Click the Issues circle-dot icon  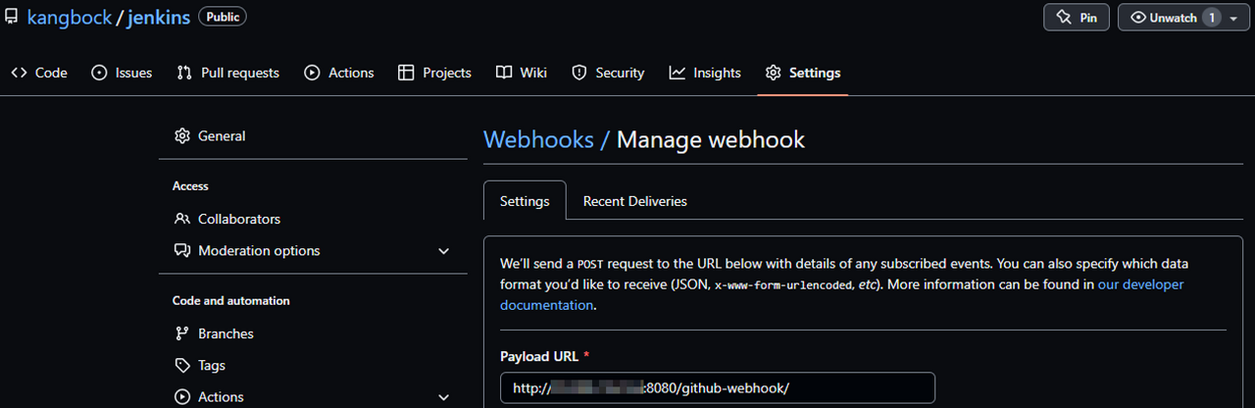coord(99,73)
